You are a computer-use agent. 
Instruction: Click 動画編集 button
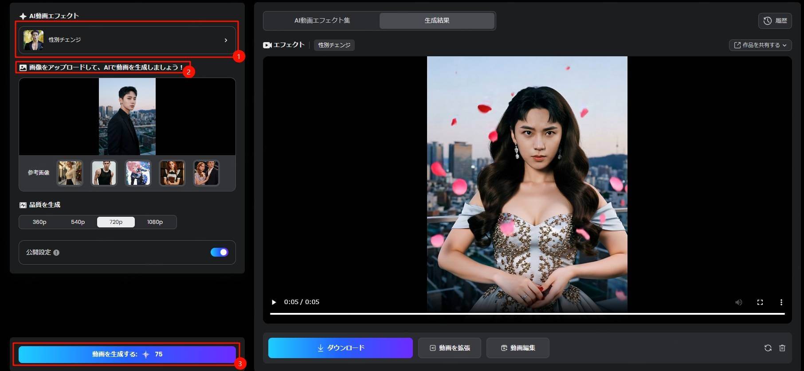(518, 348)
